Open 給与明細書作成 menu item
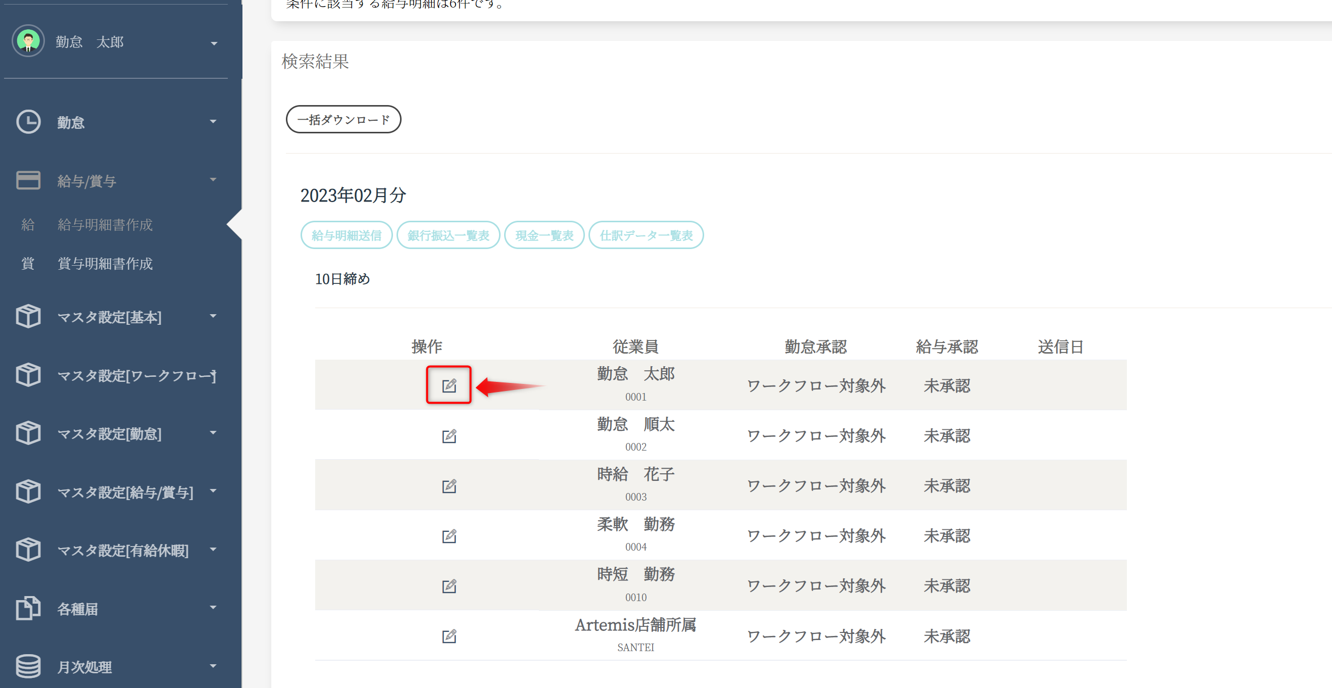This screenshot has width=1332, height=688. (x=105, y=224)
